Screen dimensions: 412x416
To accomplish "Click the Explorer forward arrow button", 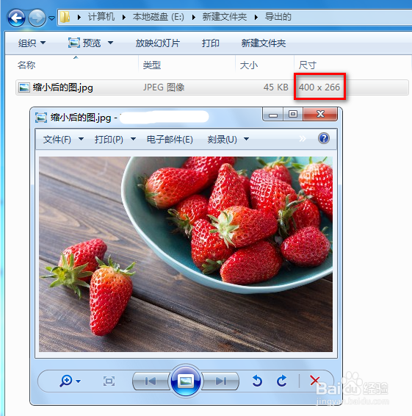I will click(37, 18).
